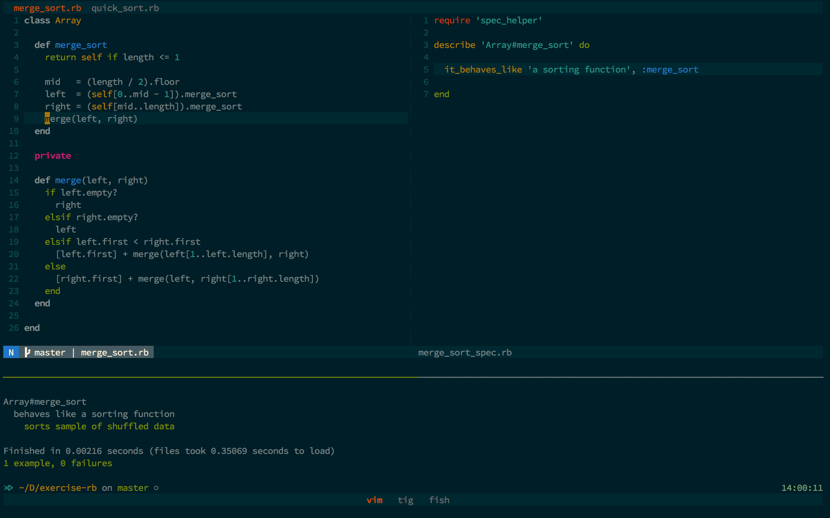
Task: Select the merge_sort.rb buffer tab
Action: point(47,8)
